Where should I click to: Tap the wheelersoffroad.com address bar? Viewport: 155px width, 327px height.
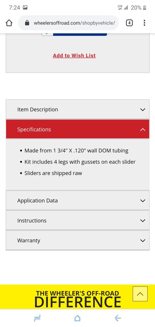pyautogui.click(x=69, y=23)
